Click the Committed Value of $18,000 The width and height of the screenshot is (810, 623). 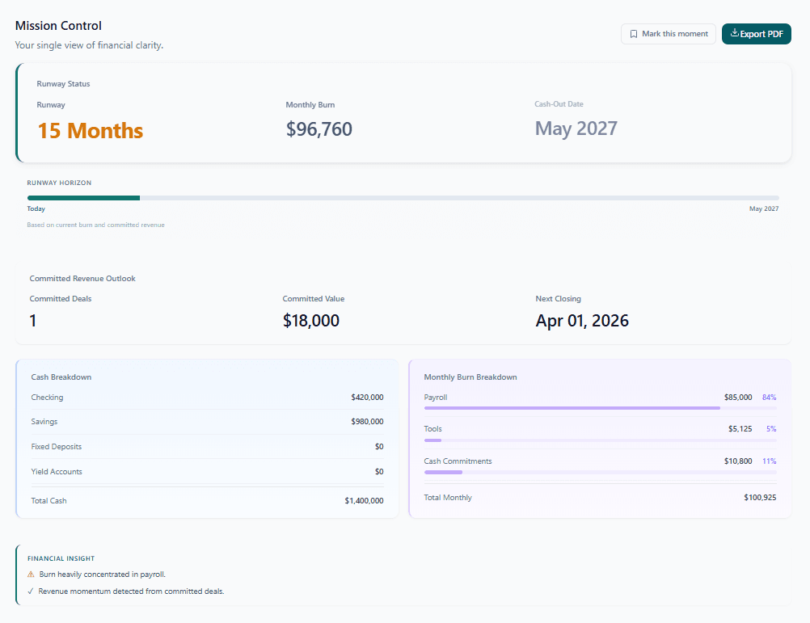click(x=311, y=320)
